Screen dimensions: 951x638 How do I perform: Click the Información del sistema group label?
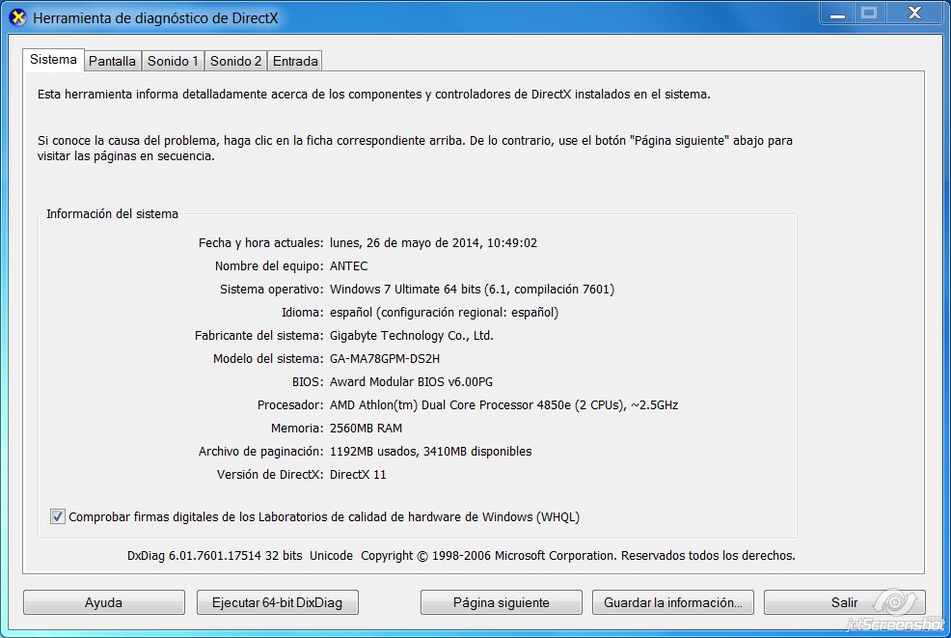(112, 213)
